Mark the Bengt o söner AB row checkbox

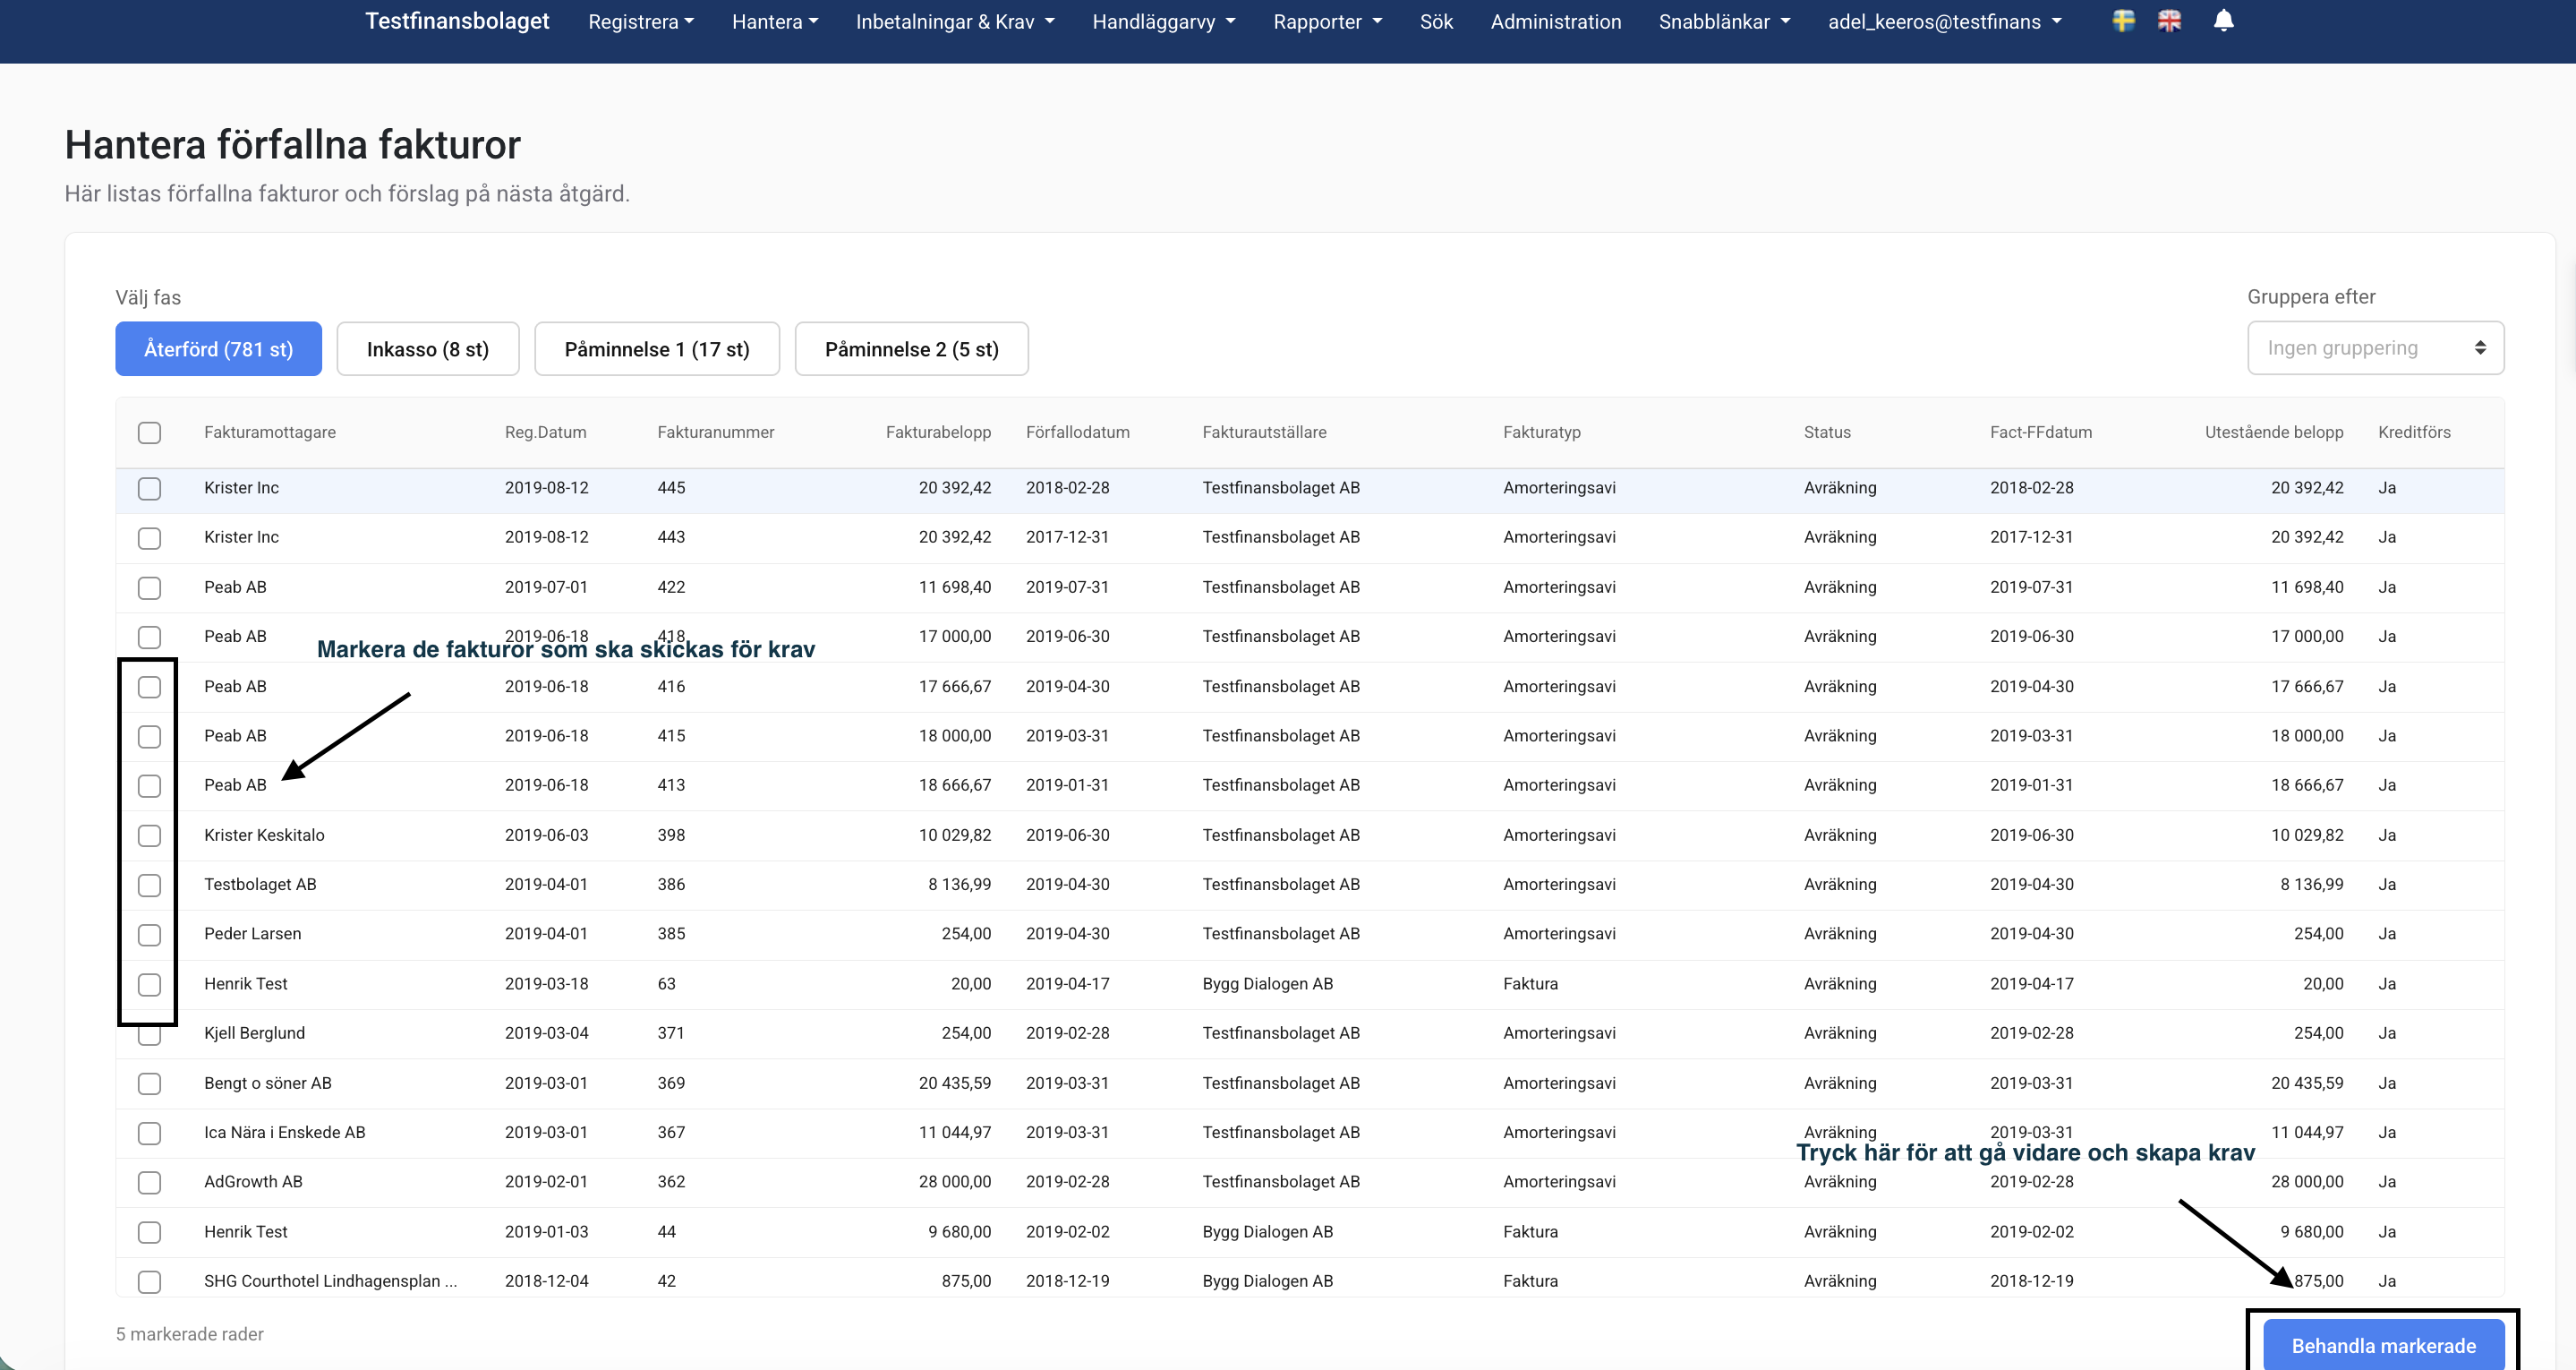pos(149,1083)
